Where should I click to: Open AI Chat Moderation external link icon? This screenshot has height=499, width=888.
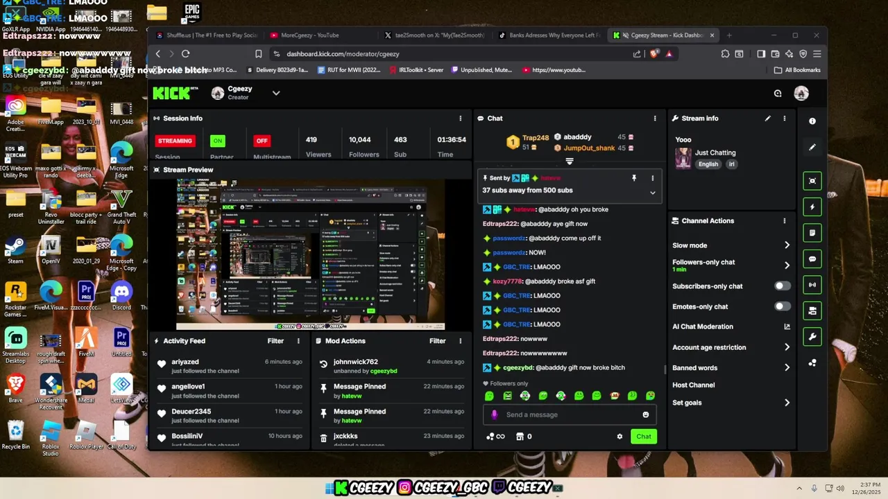coord(787,326)
